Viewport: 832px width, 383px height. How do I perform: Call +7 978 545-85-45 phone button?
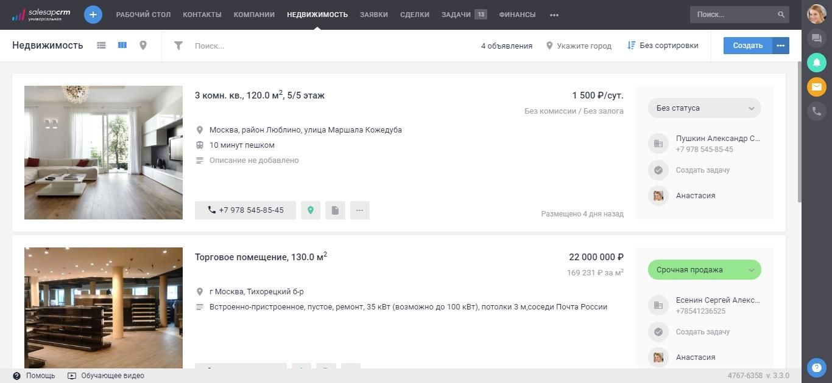point(245,210)
